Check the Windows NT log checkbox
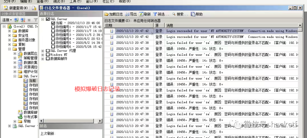 pyautogui.click(x=48, y=55)
